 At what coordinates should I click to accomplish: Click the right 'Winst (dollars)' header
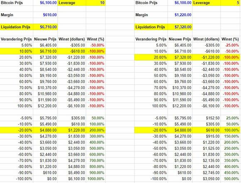click(206, 39)
